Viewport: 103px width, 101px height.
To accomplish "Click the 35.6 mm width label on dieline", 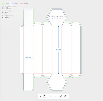I will [x=28, y=58].
